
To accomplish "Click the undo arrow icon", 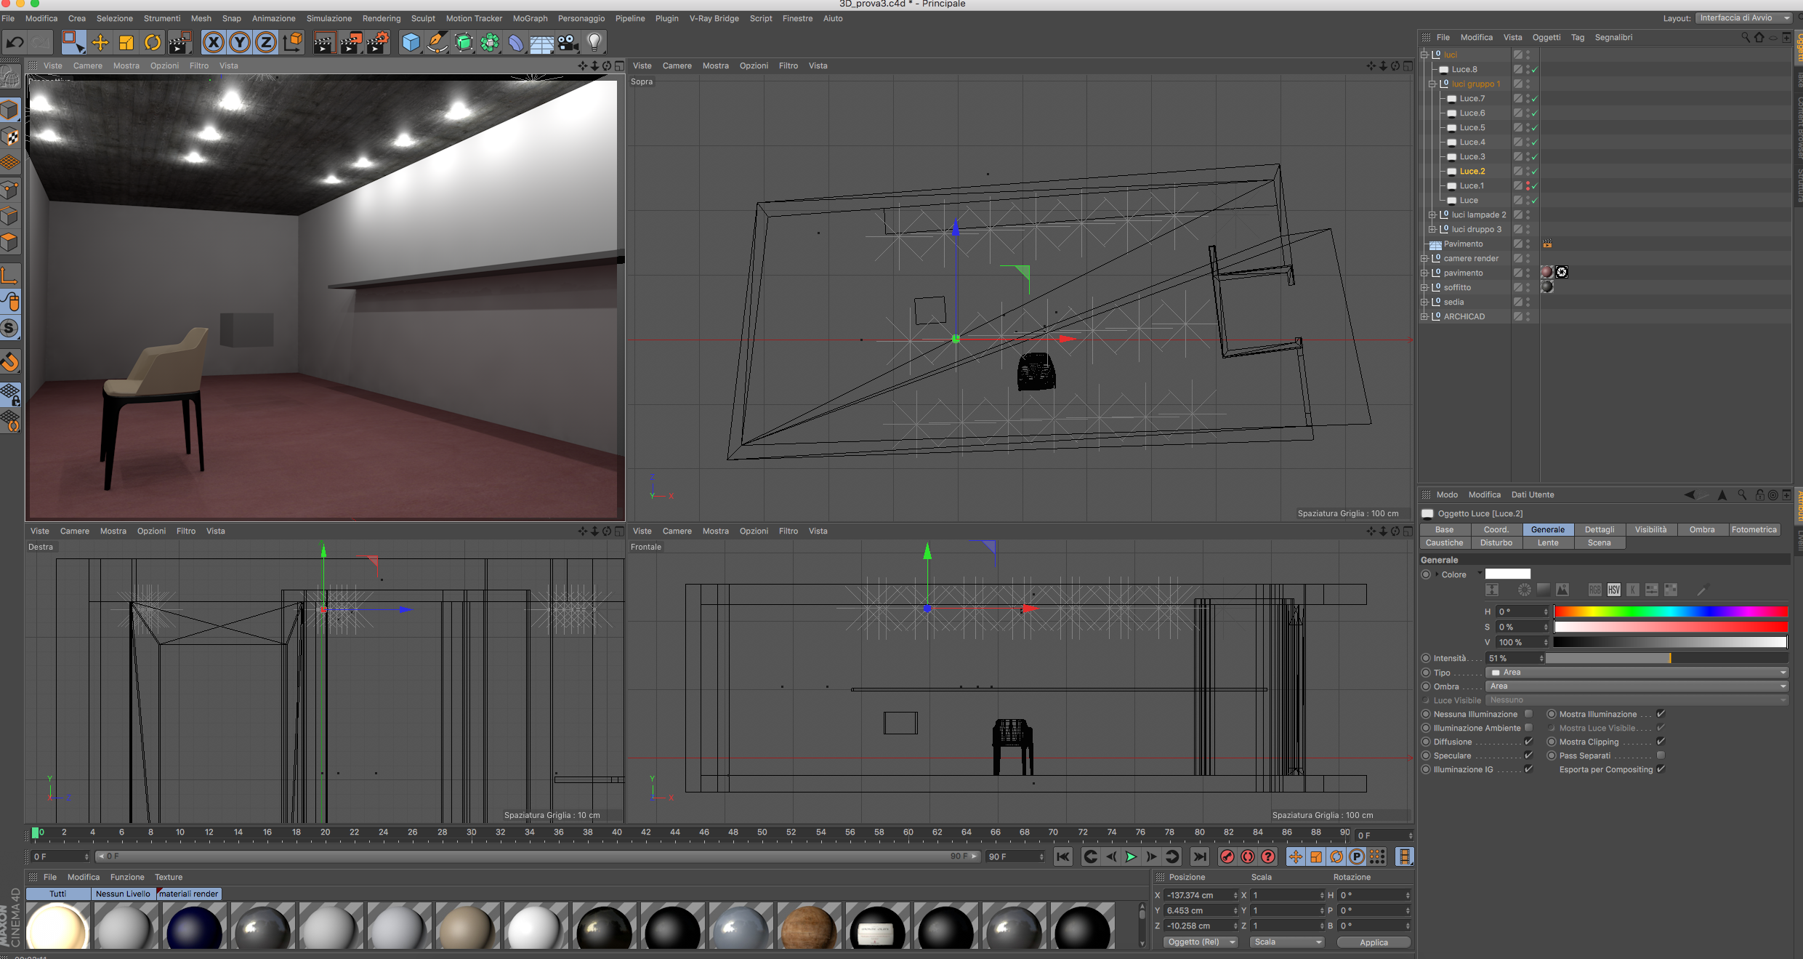I will pyautogui.click(x=15, y=43).
